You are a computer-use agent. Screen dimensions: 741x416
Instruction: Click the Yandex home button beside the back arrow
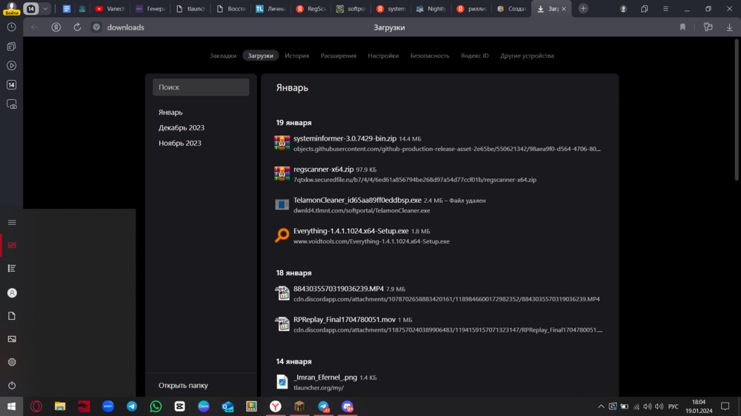pos(56,27)
